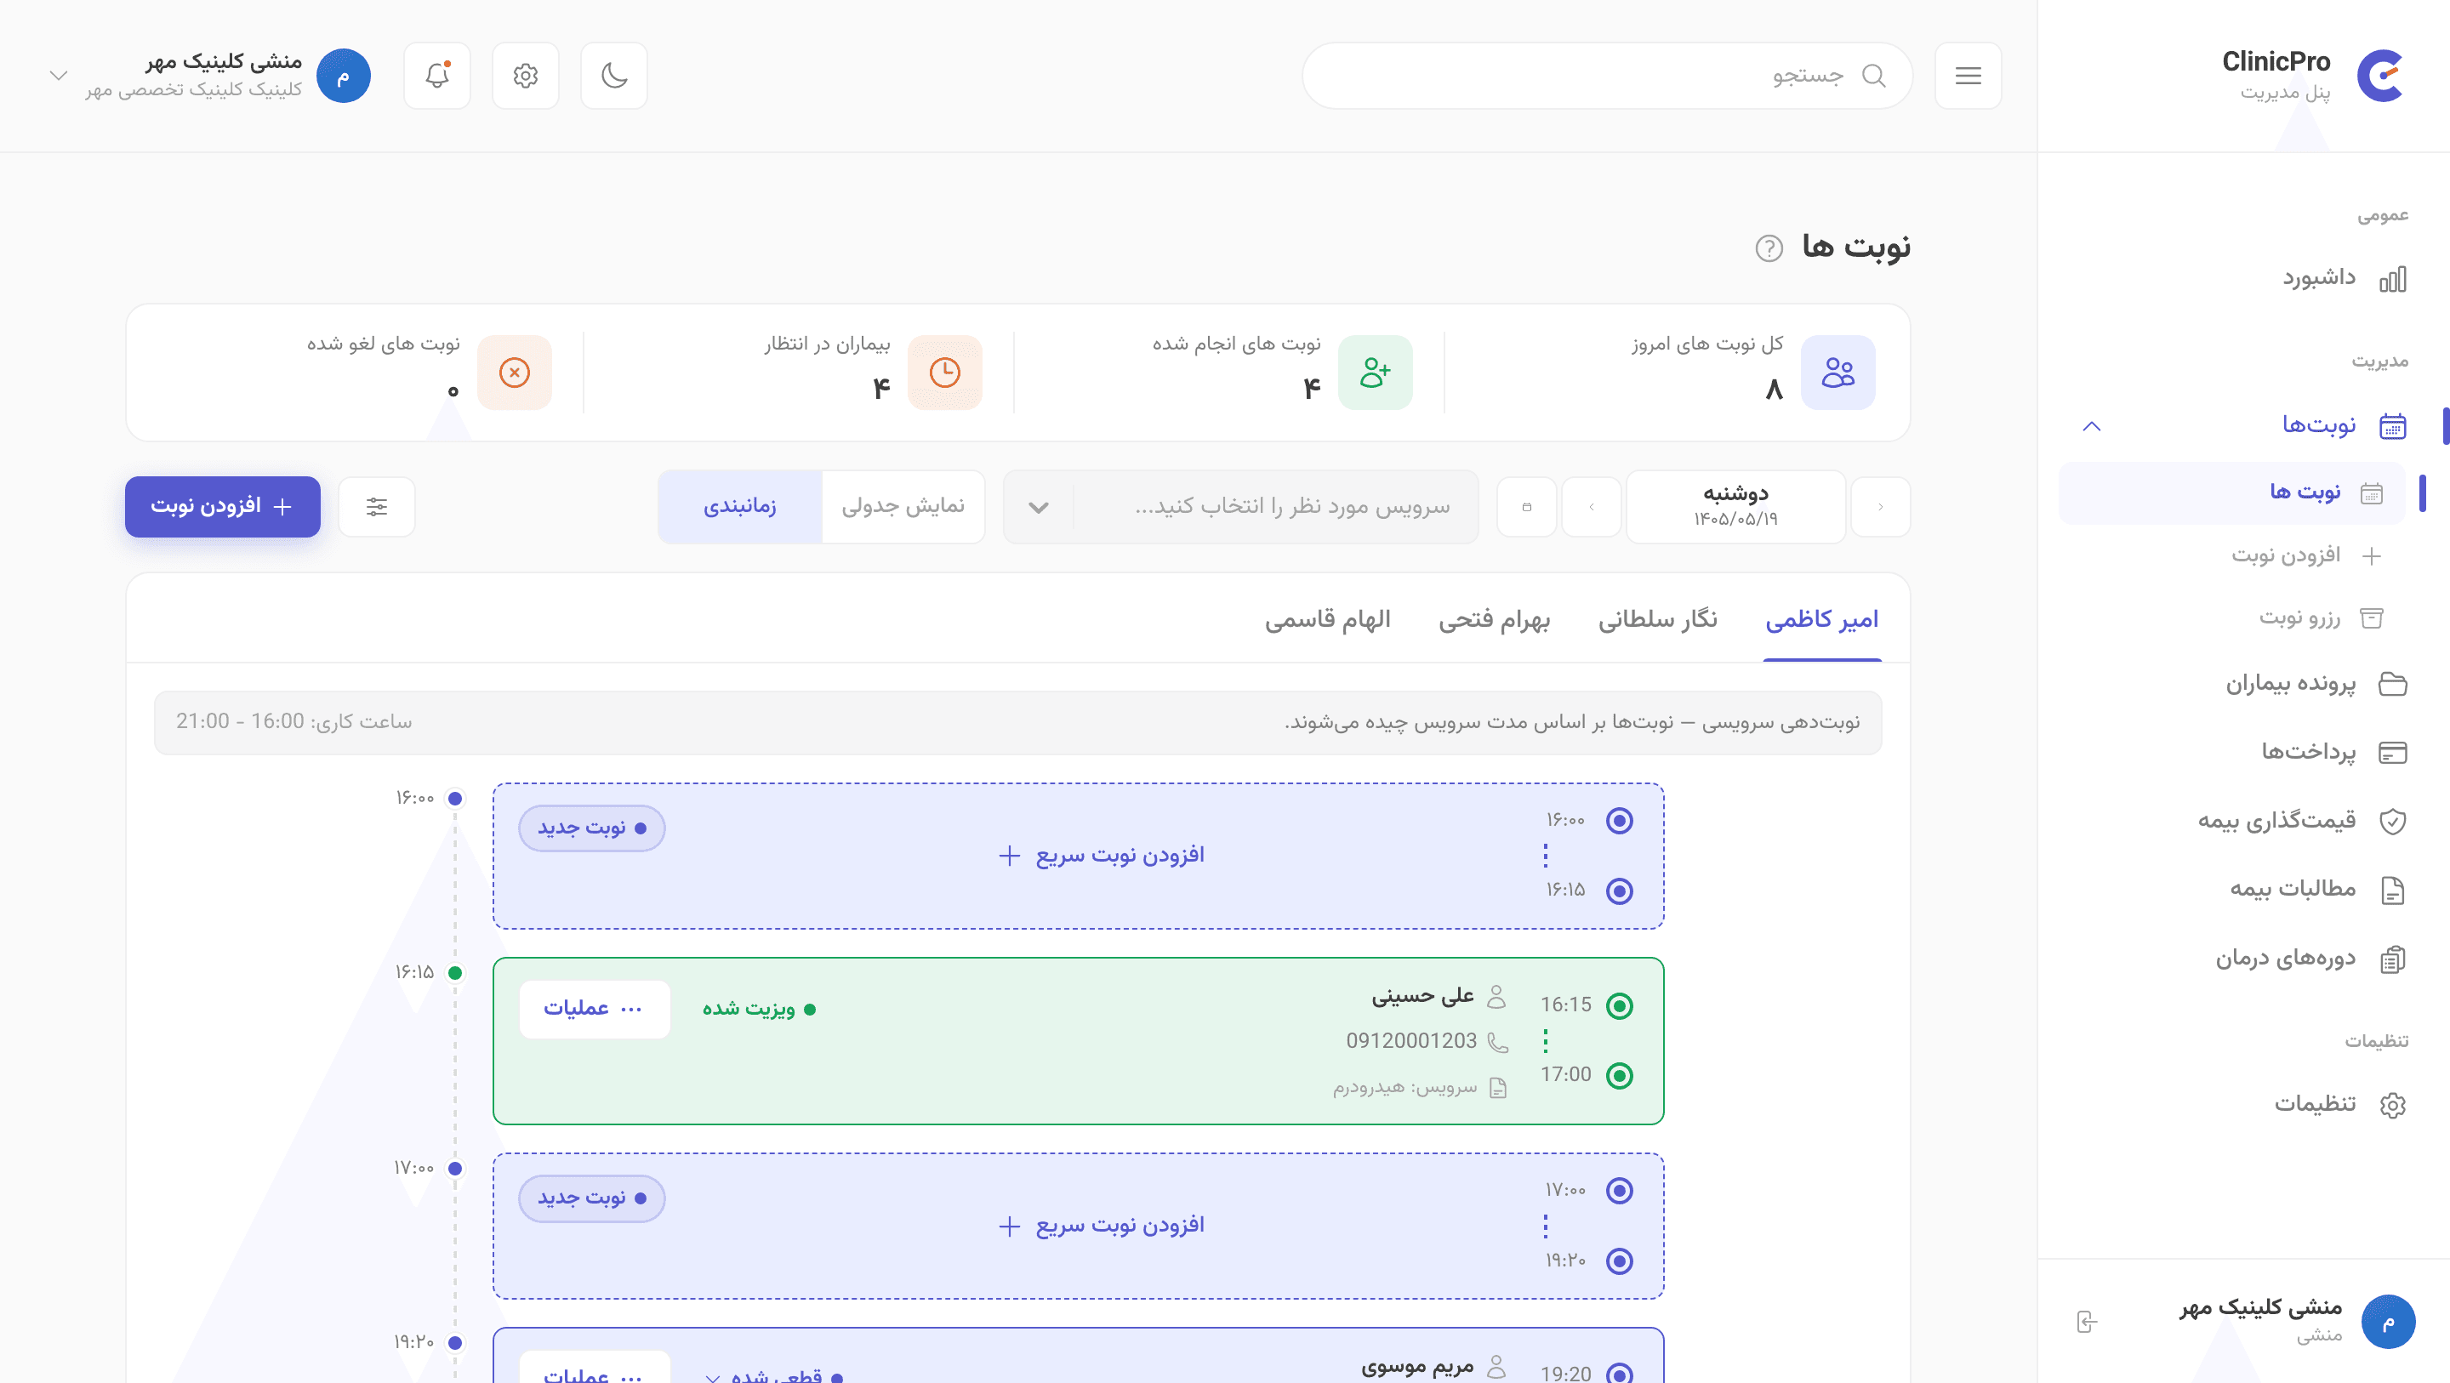Click بیماران در انتظار clock icon

coord(945,373)
